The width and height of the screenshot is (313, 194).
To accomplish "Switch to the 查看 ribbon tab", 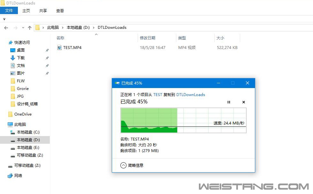I will tap(60, 11).
